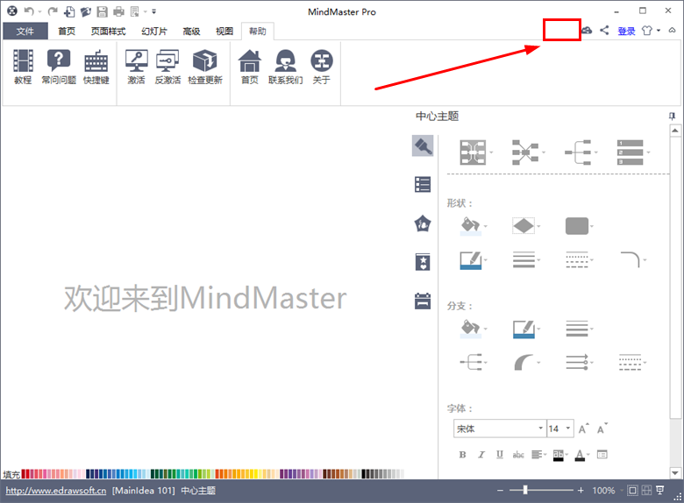Toggle strikethrough abc formatting

pyautogui.click(x=518, y=455)
